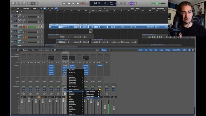Toggle the Audio channel strip filter
The width and height of the screenshot is (206, 116).
point(140,50)
